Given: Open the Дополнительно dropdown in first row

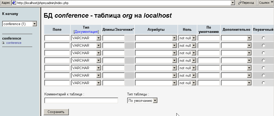Looking at the screenshot, I should point(236,38).
